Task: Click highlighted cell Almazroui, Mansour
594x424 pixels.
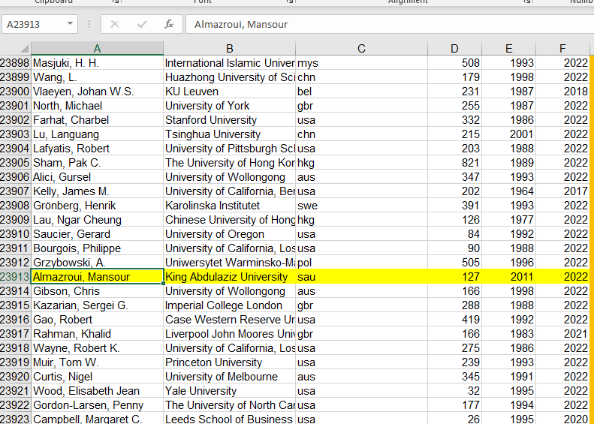Action: (97, 277)
